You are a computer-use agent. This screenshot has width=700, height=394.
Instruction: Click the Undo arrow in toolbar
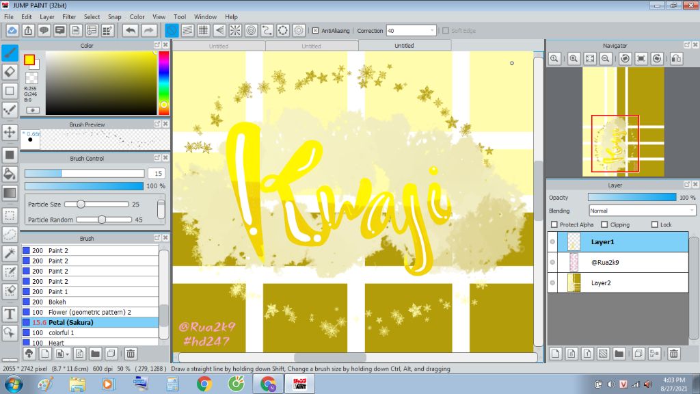pyautogui.click(x=131, y=30)
